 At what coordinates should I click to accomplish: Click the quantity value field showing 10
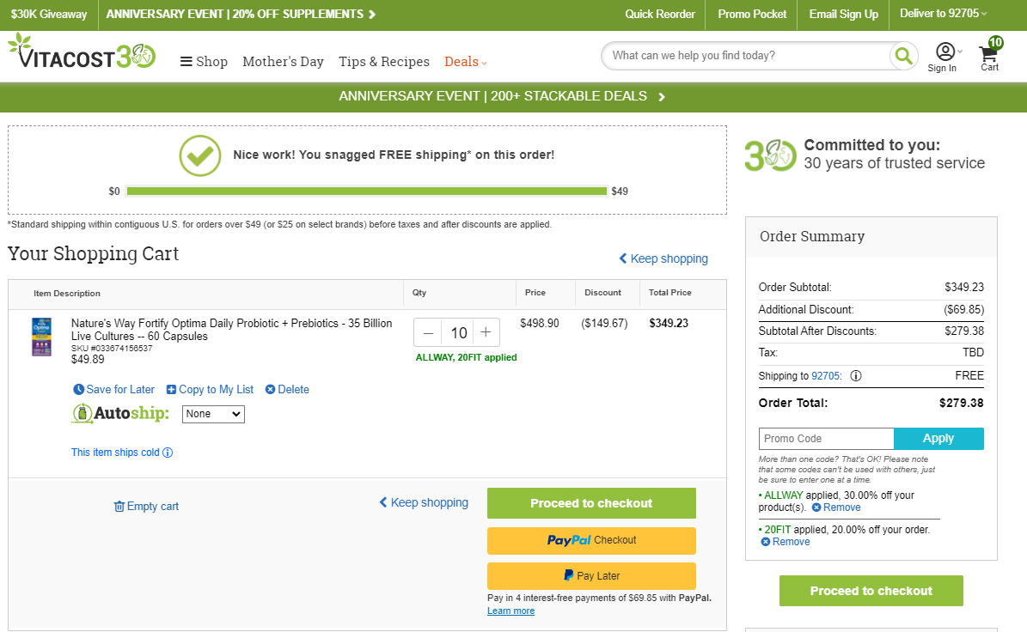[458, 333]
